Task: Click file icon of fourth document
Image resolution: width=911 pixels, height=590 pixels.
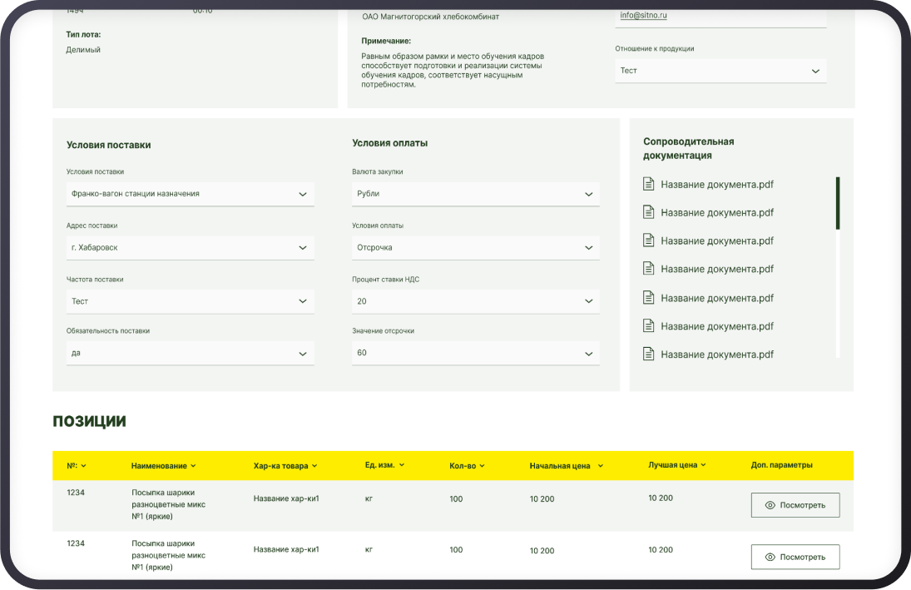Action: (x=648, y=269)
